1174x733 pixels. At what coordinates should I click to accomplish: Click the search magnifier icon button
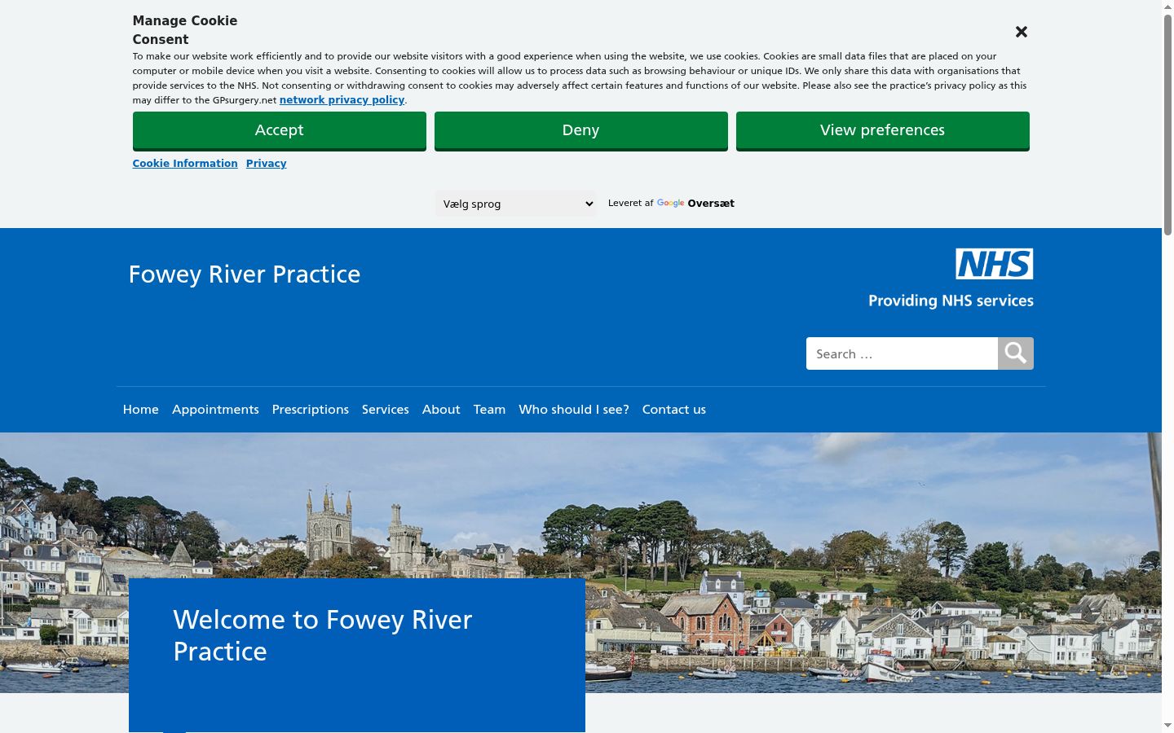(1016, 353)
